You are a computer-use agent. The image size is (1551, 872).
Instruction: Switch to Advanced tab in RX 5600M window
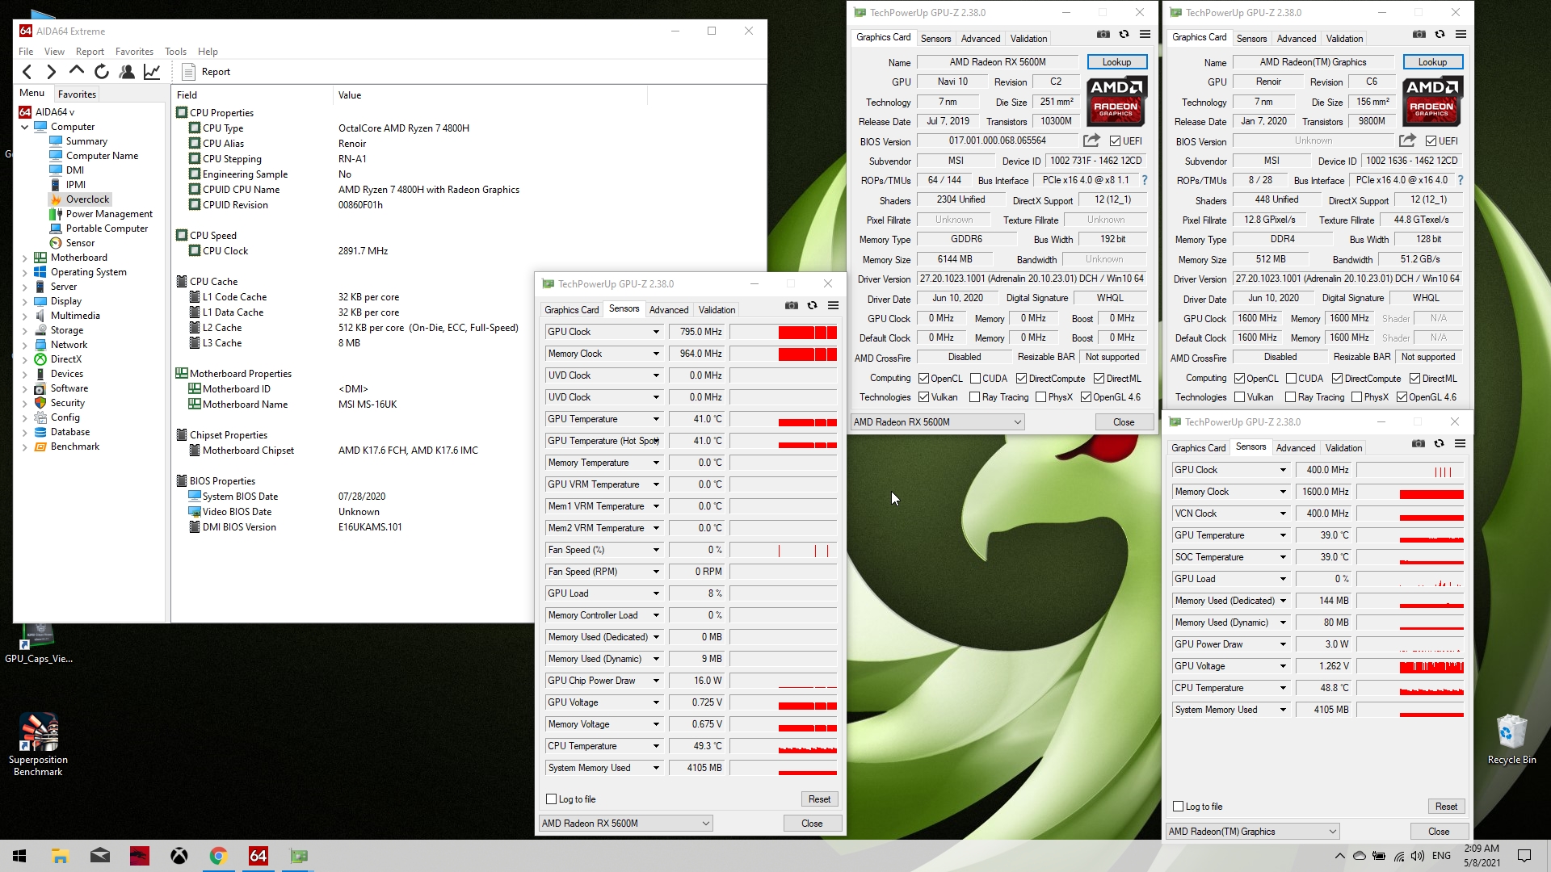pos(980,38)
